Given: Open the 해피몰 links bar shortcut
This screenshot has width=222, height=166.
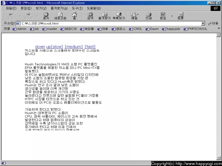Looking at the screenshot, I should [87, 29].
